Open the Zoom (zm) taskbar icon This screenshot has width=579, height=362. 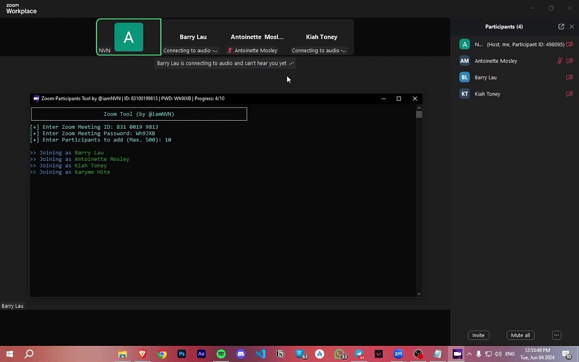coord(399,354)
